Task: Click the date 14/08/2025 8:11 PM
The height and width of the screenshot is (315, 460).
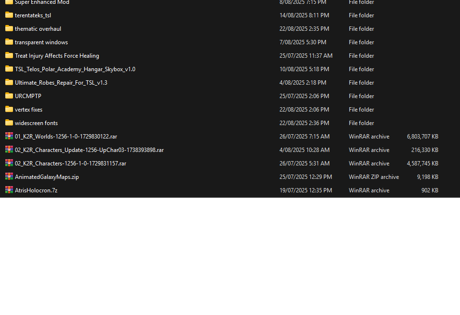Action: pyautogui.click(x=304, y=15)
